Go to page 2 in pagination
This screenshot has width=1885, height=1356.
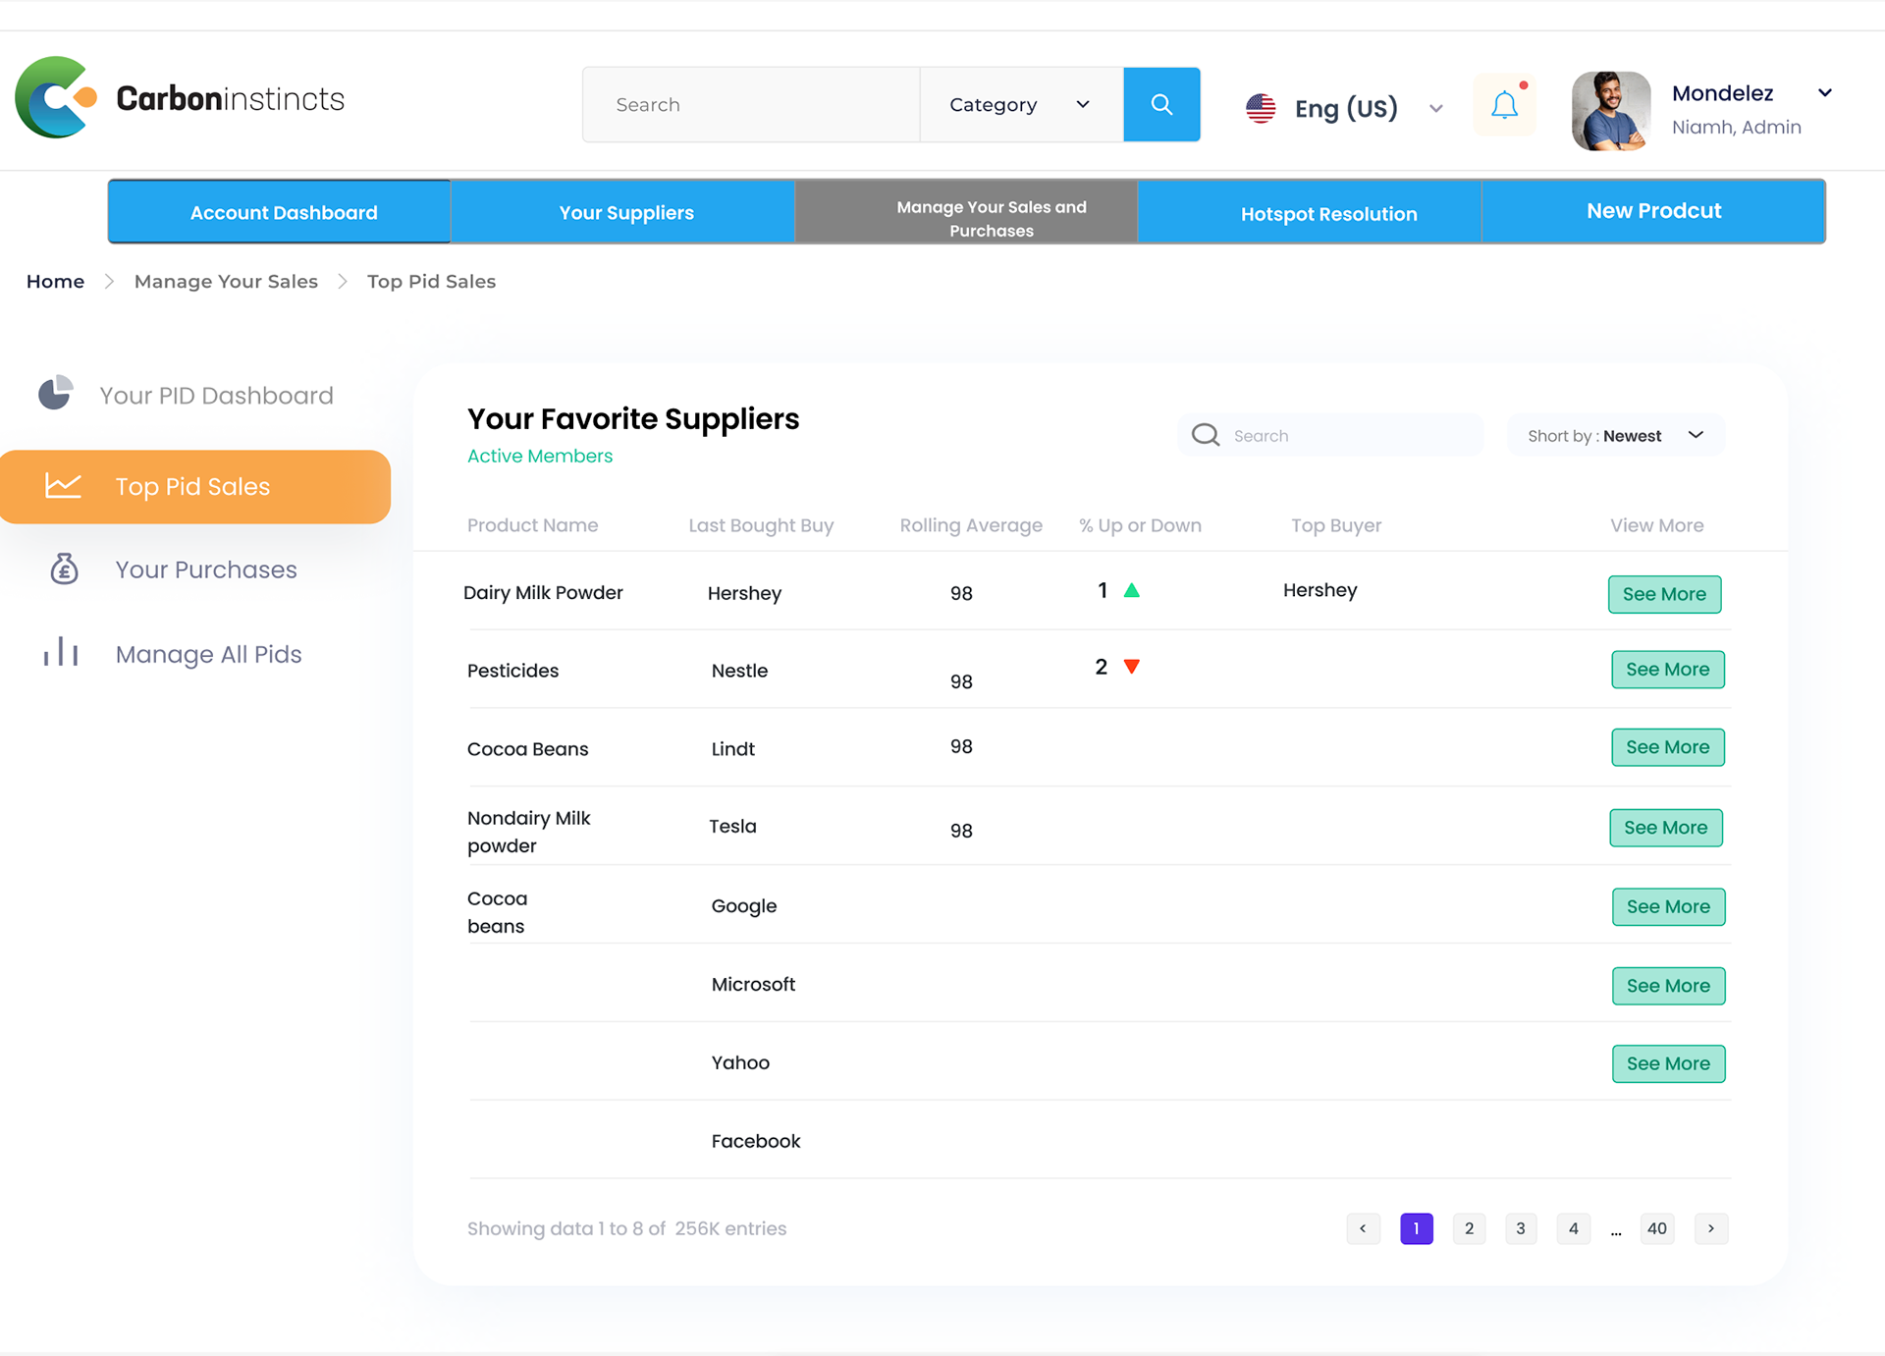[1469, 1228]
